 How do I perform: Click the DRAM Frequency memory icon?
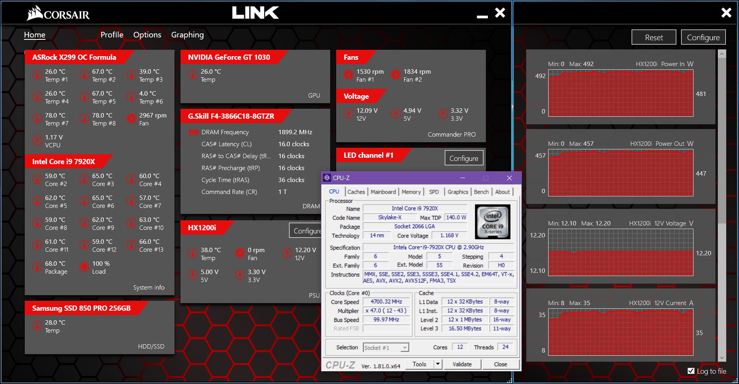pos(194,132)
